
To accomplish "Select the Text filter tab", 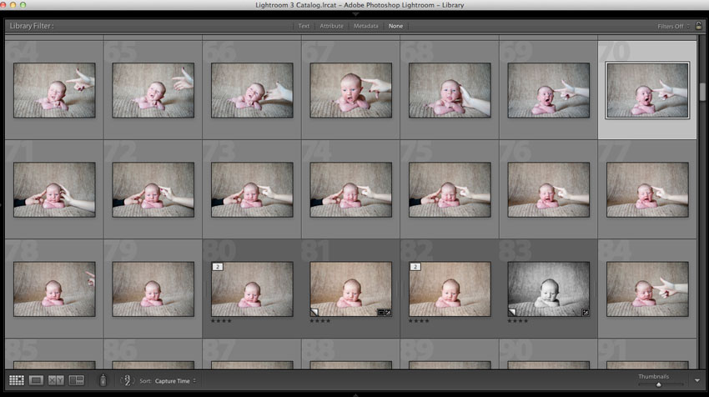I will [304, 26].
